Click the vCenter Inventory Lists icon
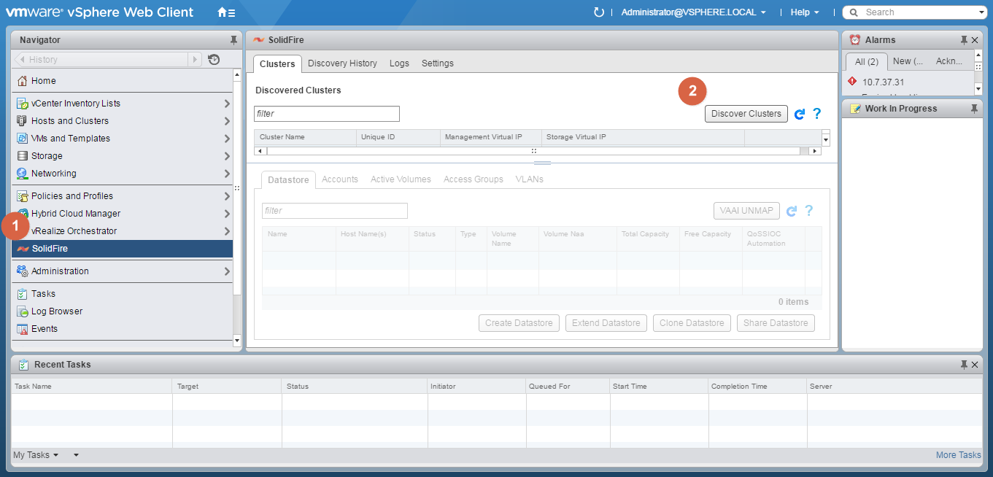The image size is (993, 477). (22, 104)
